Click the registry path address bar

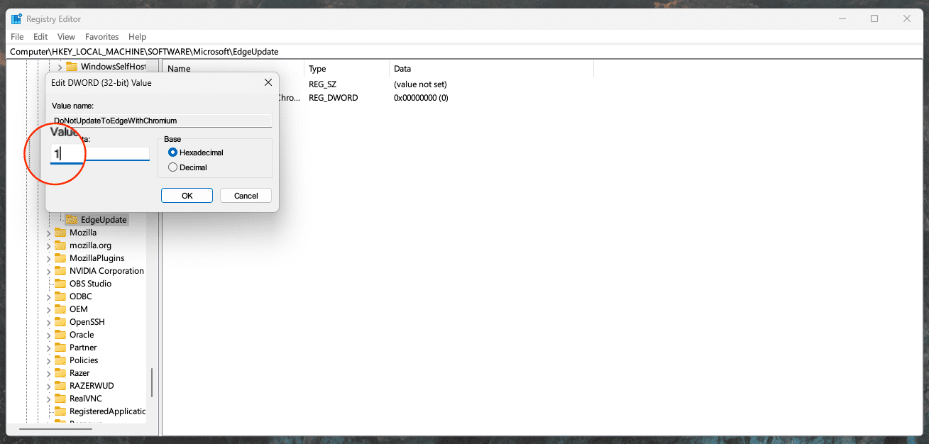pos(464,51)
